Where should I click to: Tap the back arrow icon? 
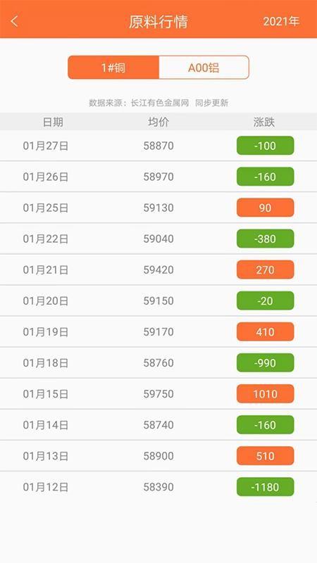(14, 22)
